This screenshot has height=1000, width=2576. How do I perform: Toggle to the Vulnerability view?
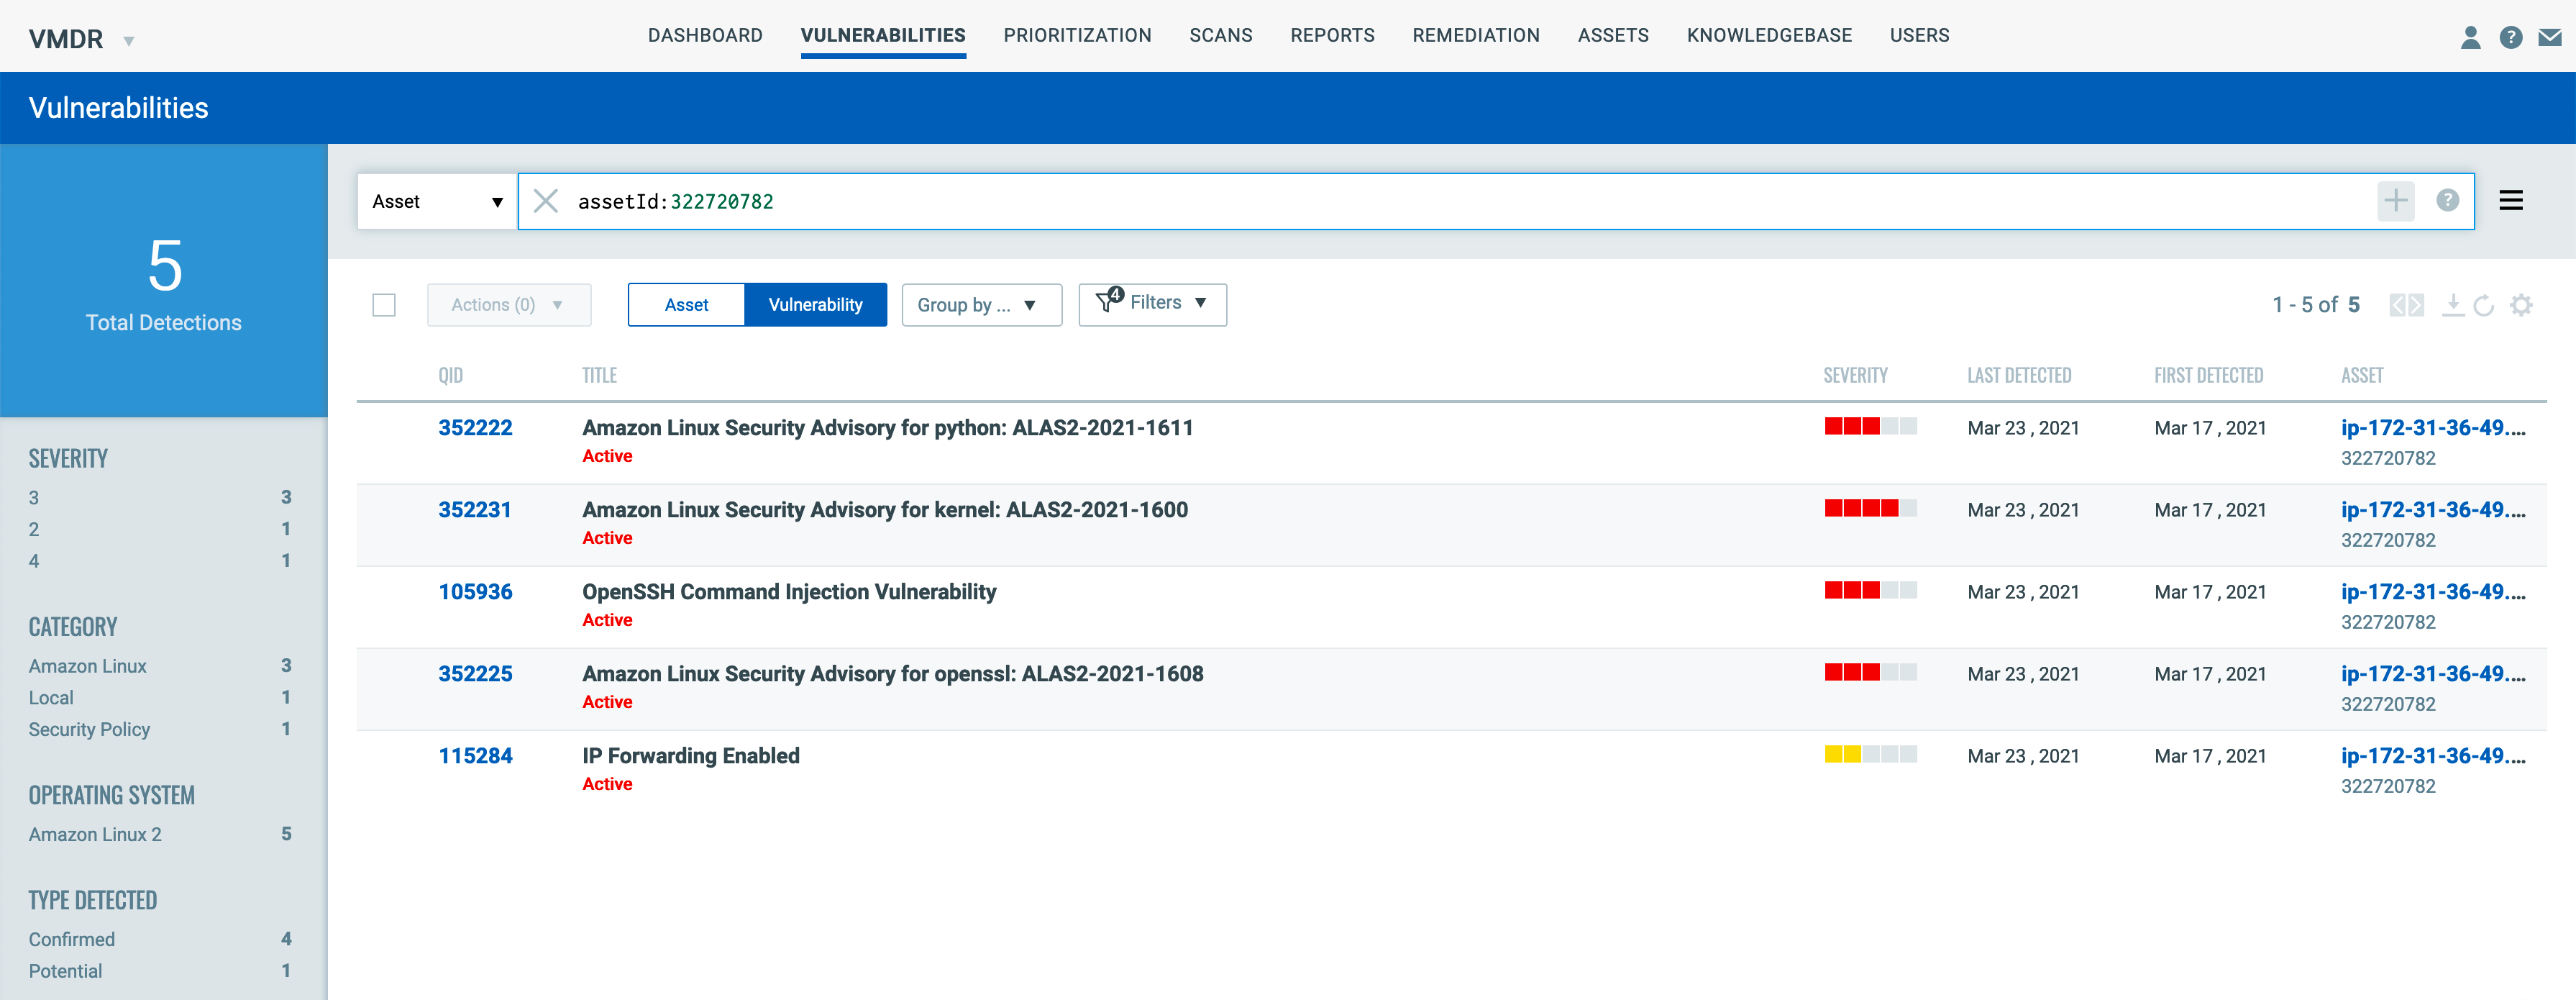[x=816, y=305]
